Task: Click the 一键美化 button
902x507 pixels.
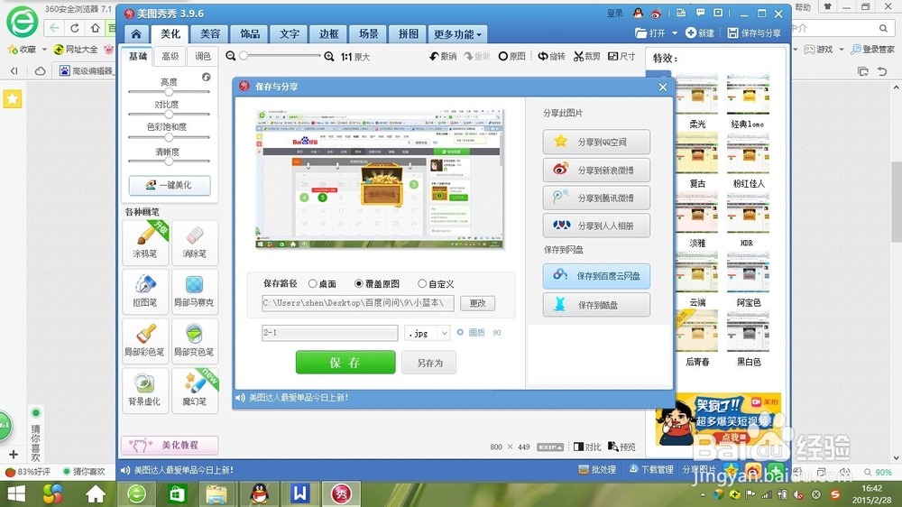Action: click(170, 185)
